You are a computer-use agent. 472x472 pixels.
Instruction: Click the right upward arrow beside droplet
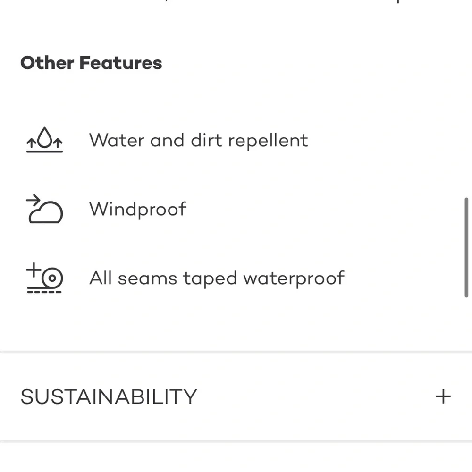58,143
